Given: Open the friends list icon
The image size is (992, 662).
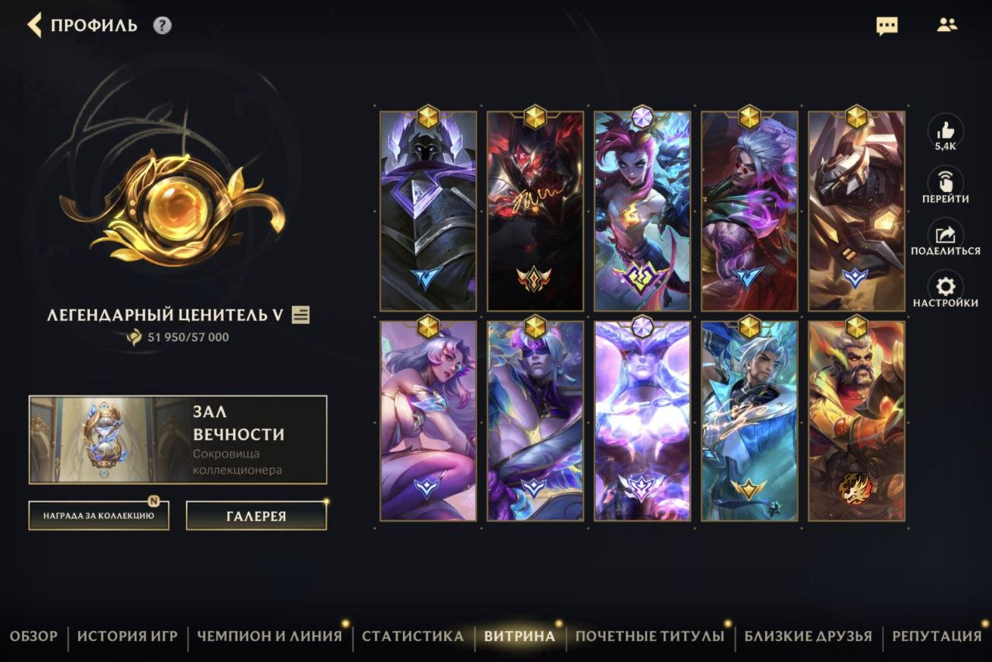Looking at the screenshot, I should pyautogui.click(x=947, y=25).
